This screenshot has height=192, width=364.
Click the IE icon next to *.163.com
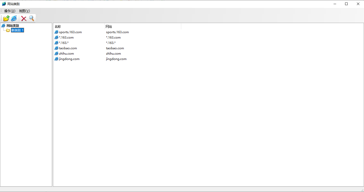tap(56, 38)
